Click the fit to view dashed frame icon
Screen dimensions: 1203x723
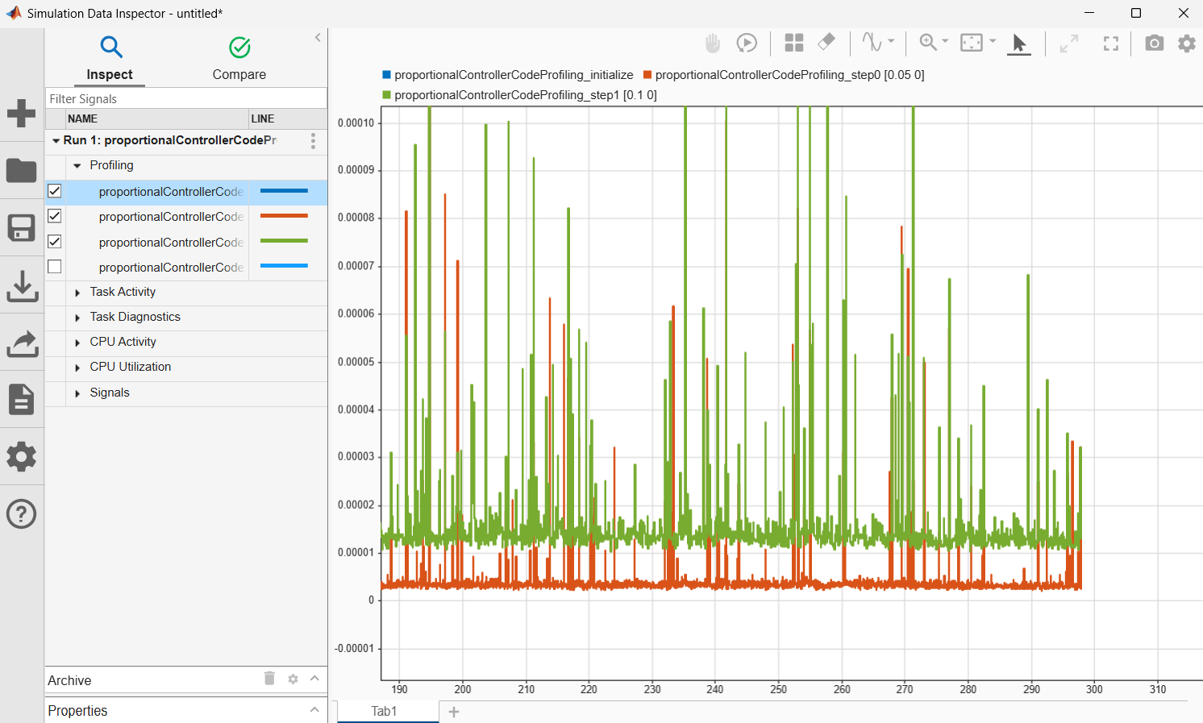click(972, 43)
